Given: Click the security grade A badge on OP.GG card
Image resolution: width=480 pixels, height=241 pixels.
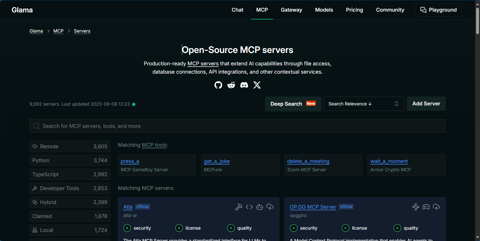Looking at the screenshot, I should (x=294, y=228).
